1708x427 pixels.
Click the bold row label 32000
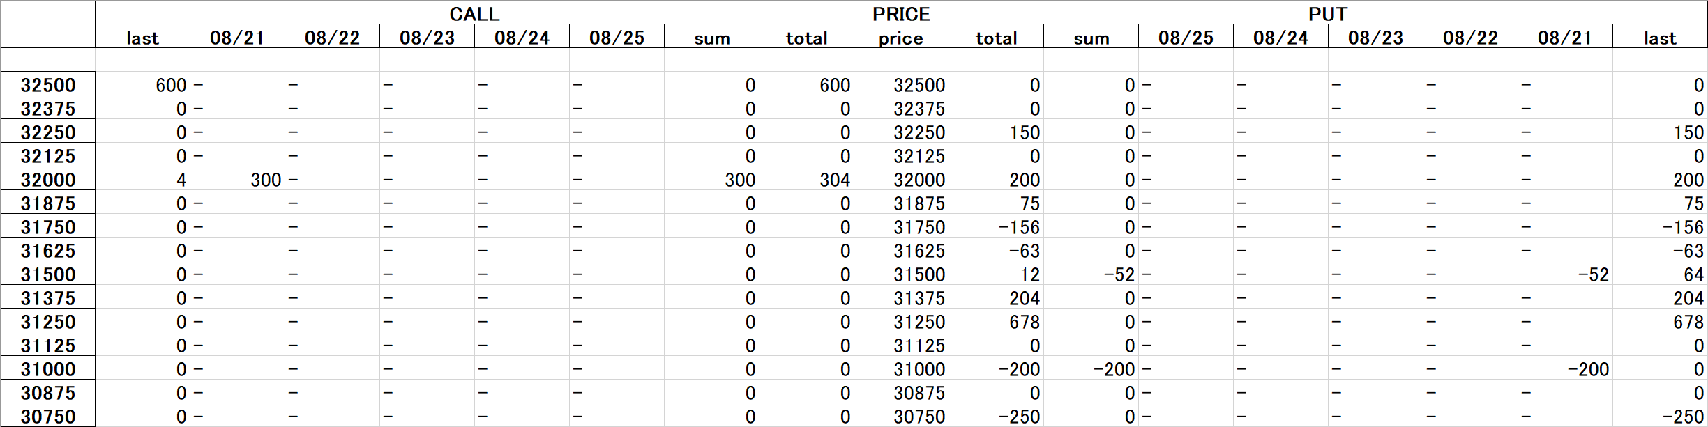point(47,179)
